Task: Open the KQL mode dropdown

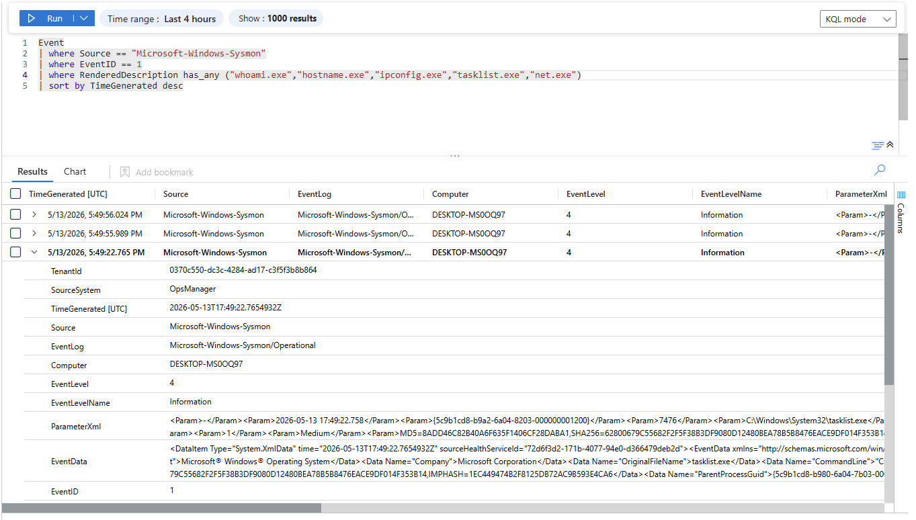Action: (858, 19)
